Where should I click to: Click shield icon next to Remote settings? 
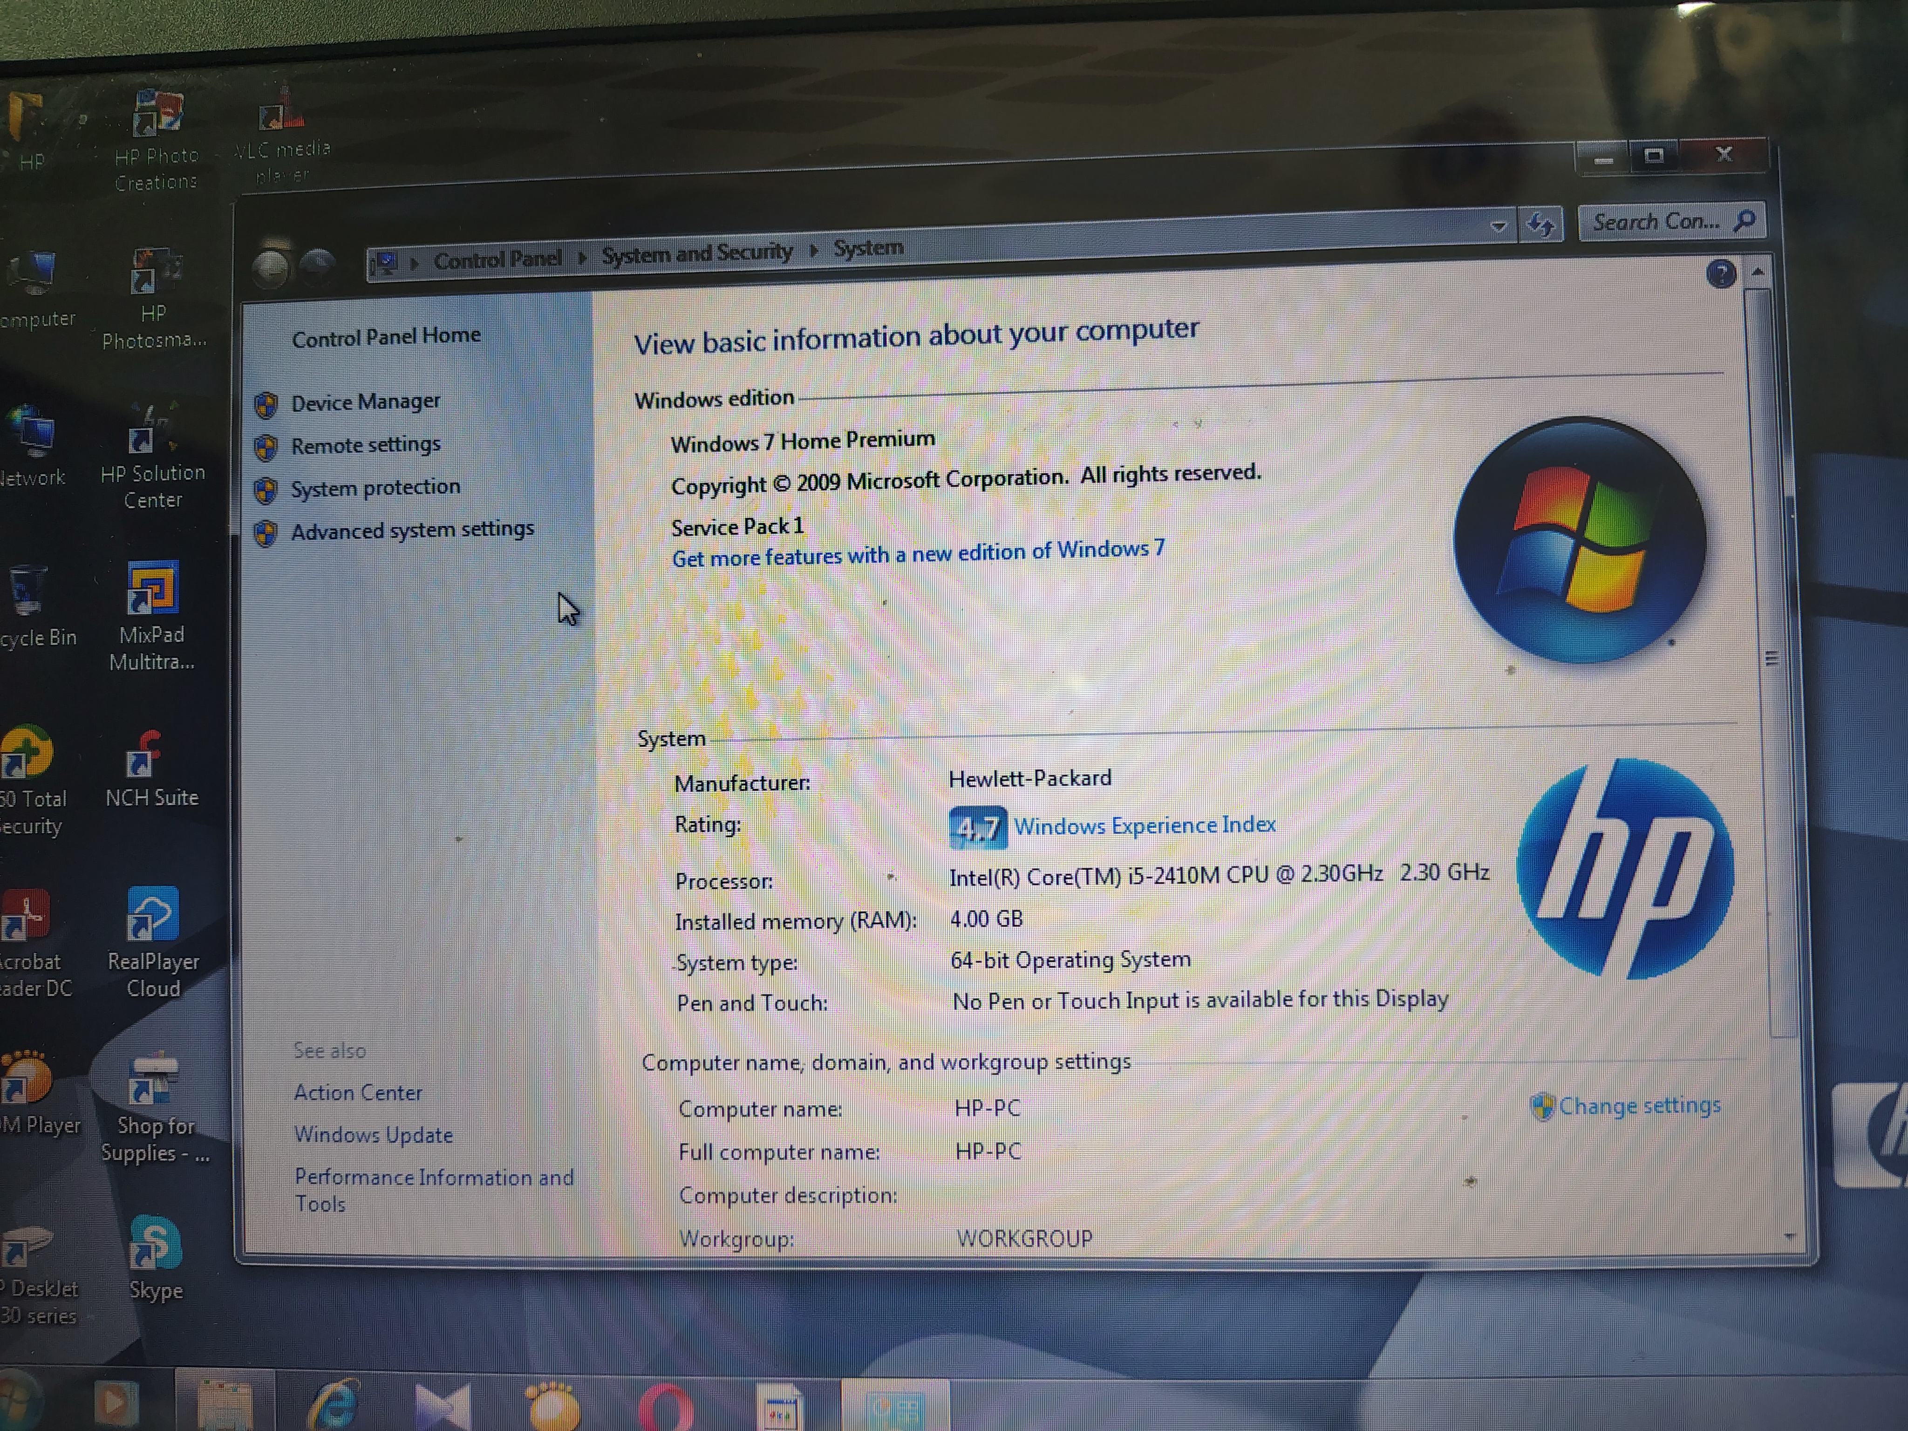266,447
